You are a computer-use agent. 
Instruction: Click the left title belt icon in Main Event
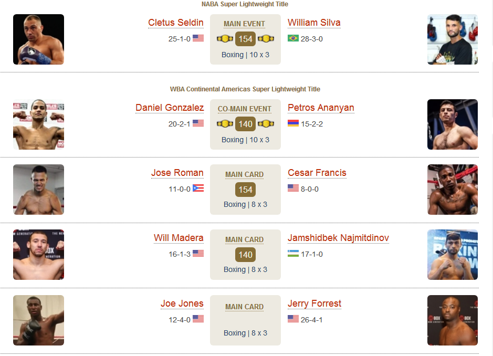click(225, 39)
